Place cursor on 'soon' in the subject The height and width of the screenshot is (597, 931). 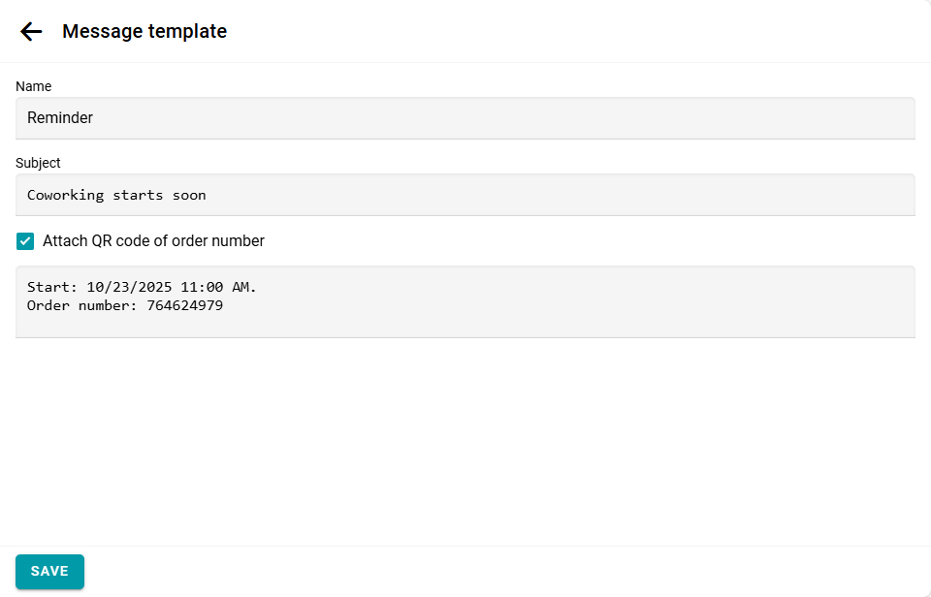pyautogui.click(x=189, y=195)
